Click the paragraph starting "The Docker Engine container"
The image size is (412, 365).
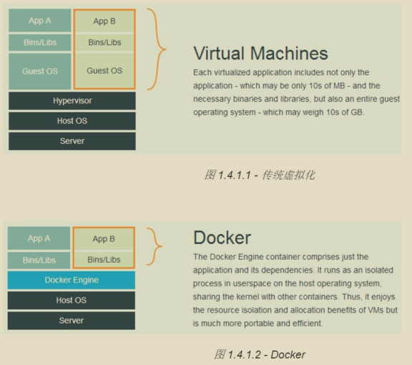point(295,290)
